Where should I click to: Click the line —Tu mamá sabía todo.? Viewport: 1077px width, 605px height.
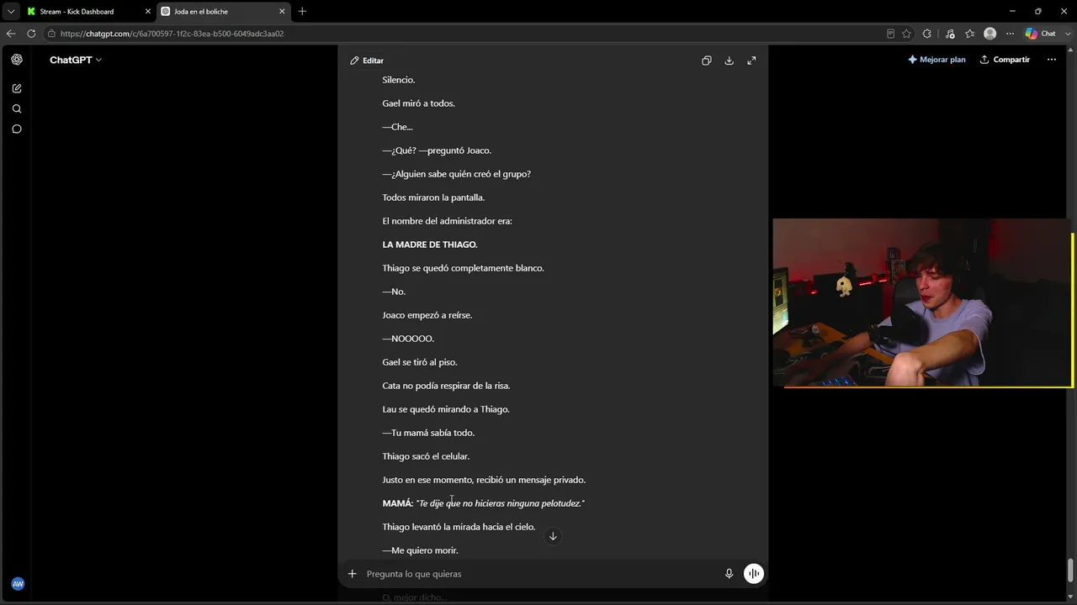428,433
